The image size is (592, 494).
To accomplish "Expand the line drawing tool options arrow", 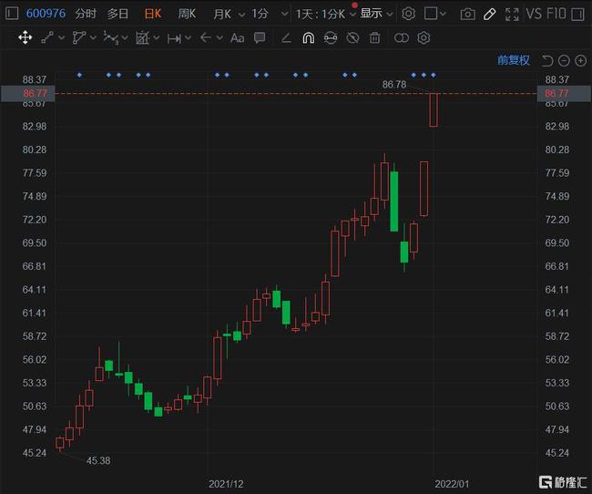I will click(60, 37).
